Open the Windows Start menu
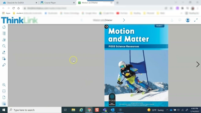 click(x=4, y=110)
